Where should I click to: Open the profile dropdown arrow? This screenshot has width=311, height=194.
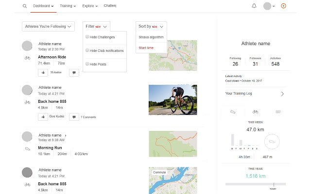(274, 6)
